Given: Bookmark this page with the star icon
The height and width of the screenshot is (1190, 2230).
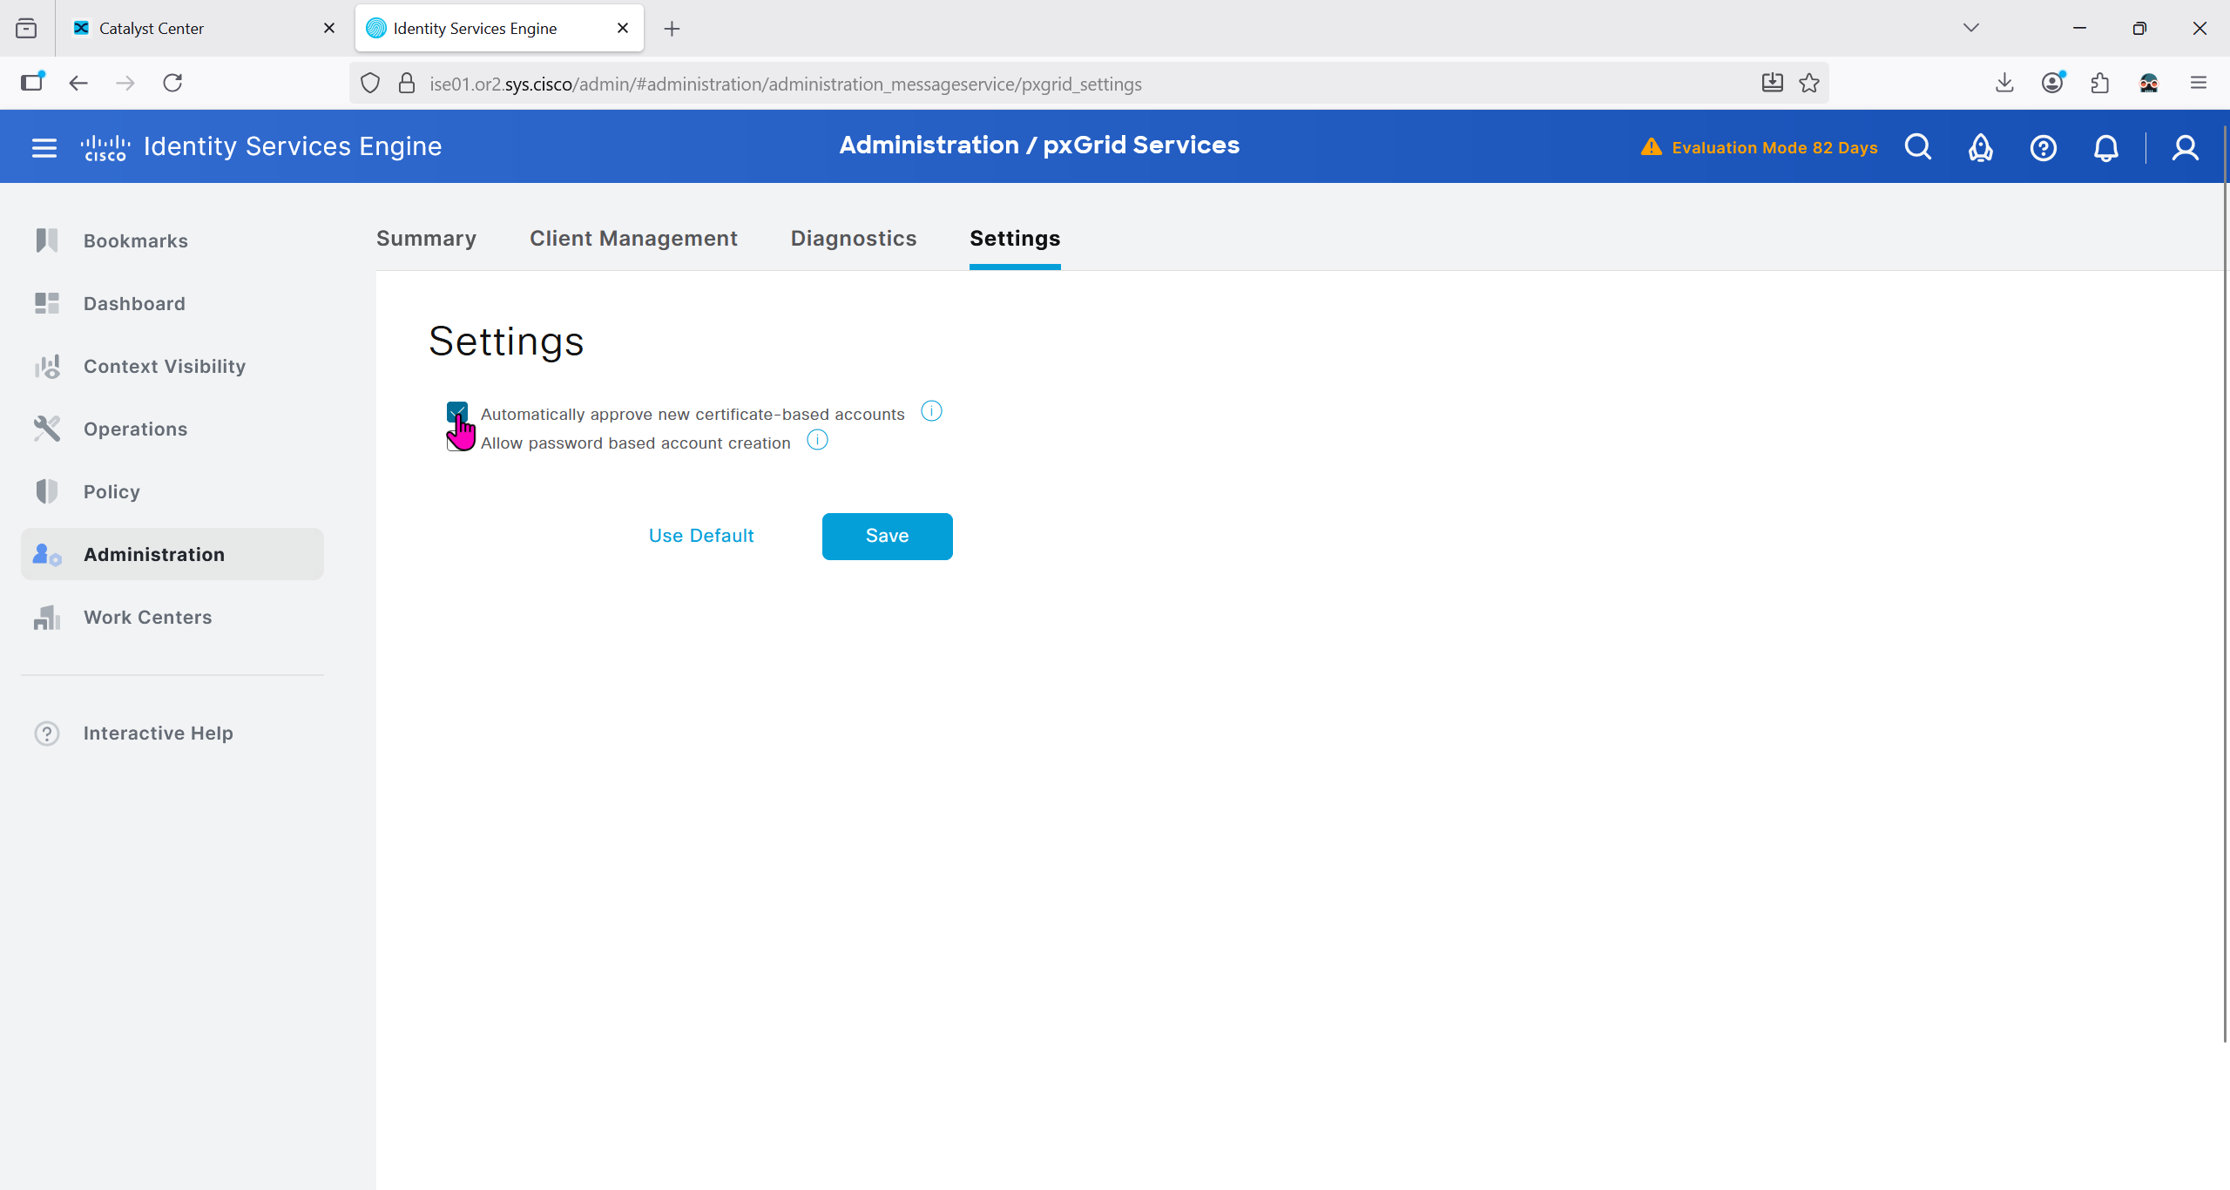Looking at the screenshot, I should (x=1809, y=83).
